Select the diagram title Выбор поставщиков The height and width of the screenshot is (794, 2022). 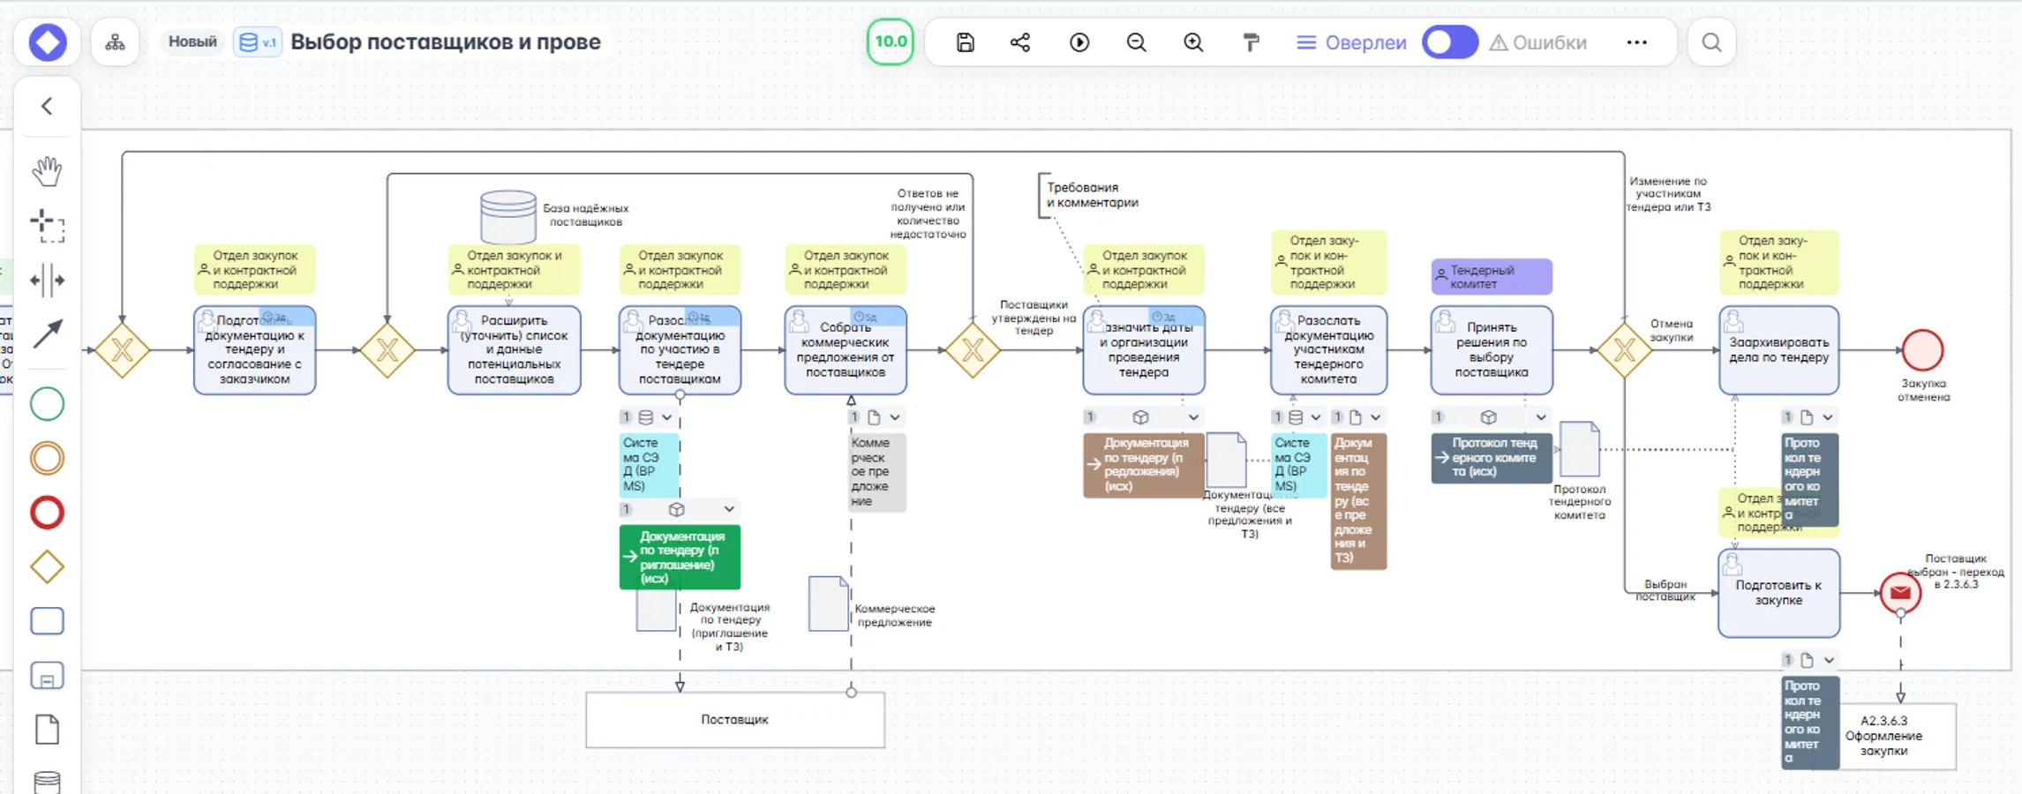(446, 41)
